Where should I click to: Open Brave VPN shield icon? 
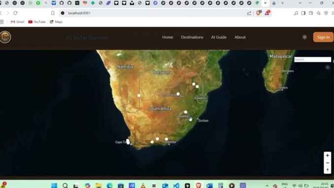(326, 13)
